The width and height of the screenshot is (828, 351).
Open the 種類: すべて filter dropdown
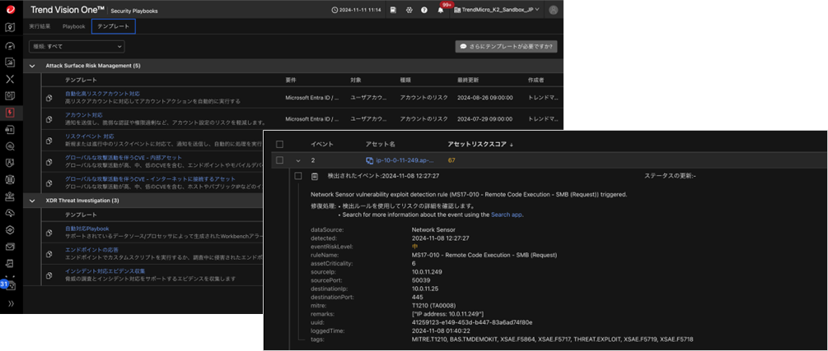click(x=77, y=46)
